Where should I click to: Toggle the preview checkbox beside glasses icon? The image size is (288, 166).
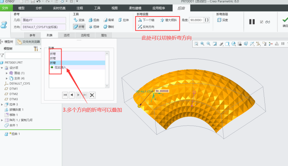click(x=261, y=22)
